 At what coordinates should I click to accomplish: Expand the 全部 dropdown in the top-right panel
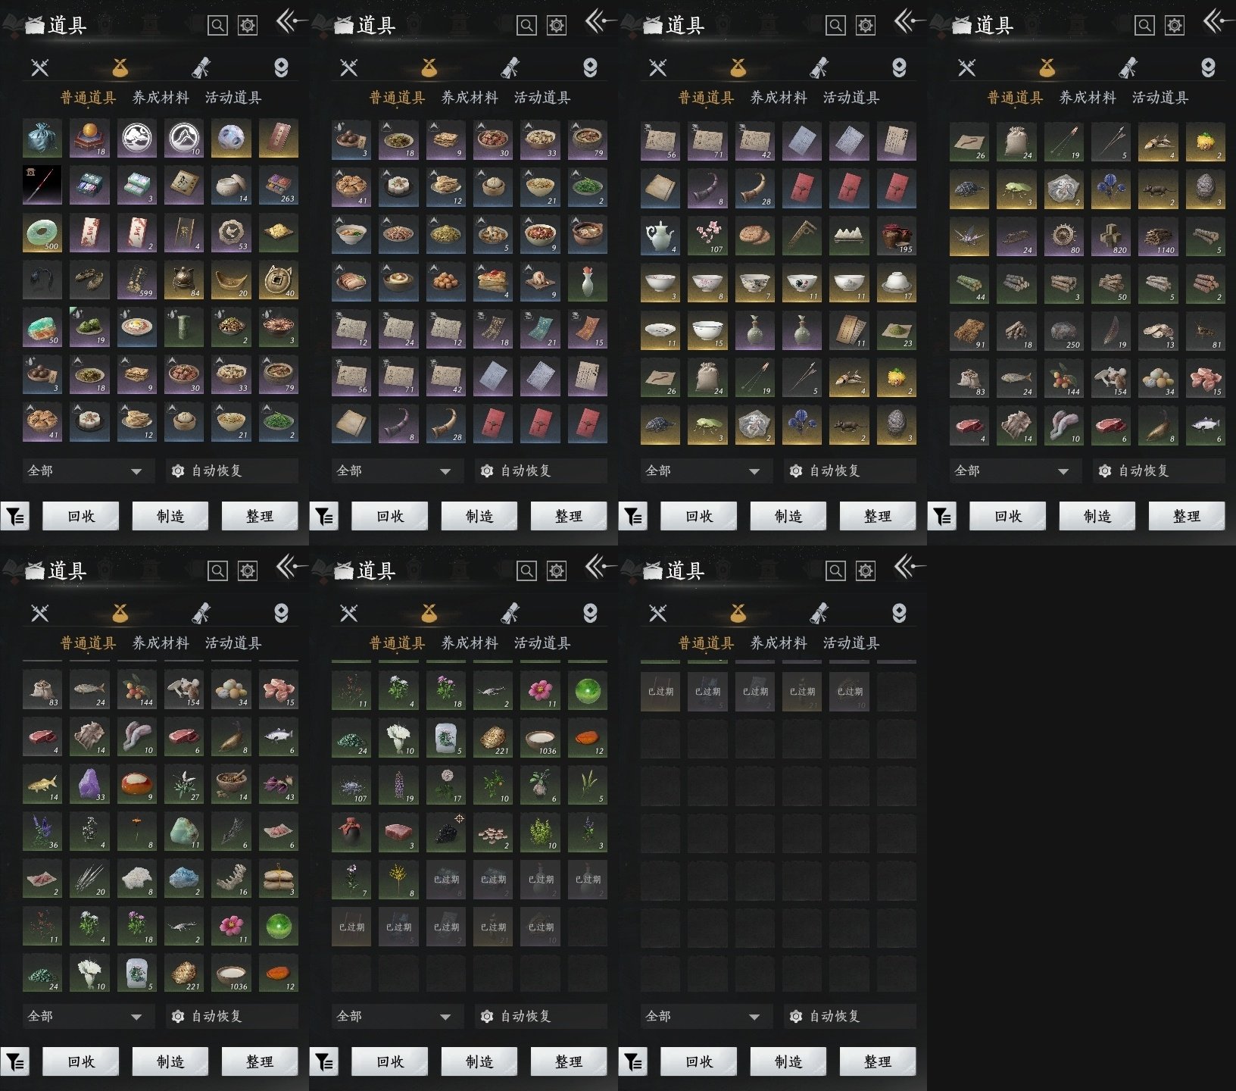coord(1012,470)
